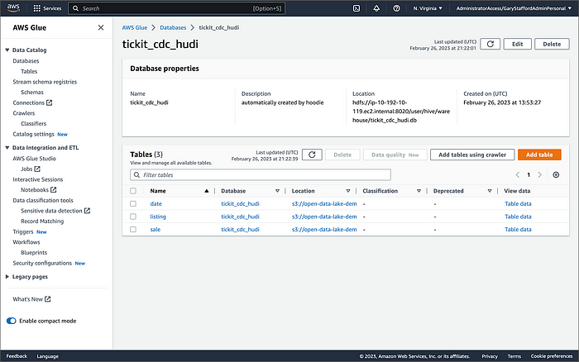Open Catalog settings in sidebar
Viewport: 579px width, 362px height.
[33, 134]
